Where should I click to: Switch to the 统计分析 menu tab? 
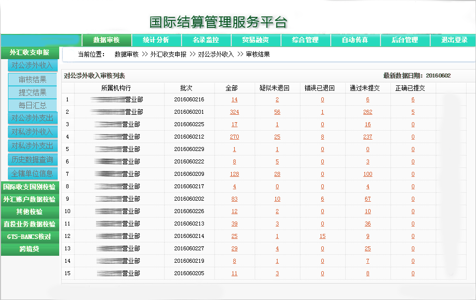pyautogui.click(x=156, y=40)
